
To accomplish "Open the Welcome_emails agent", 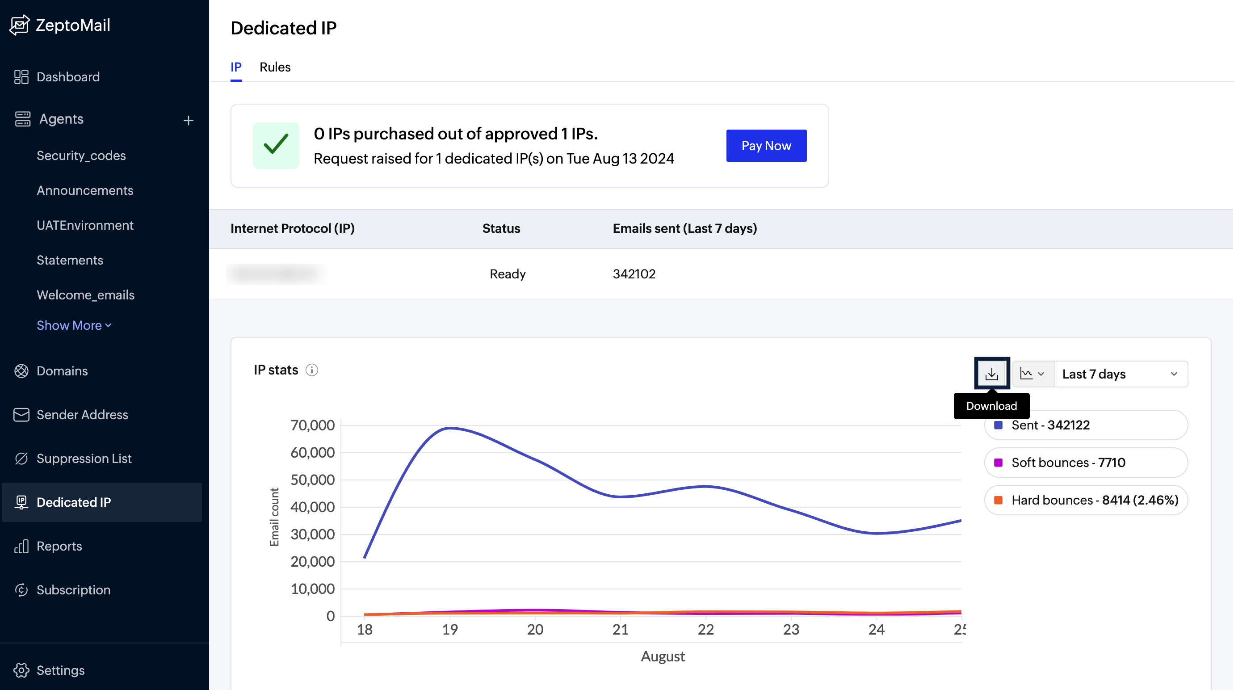I will (x=85, y=295).
